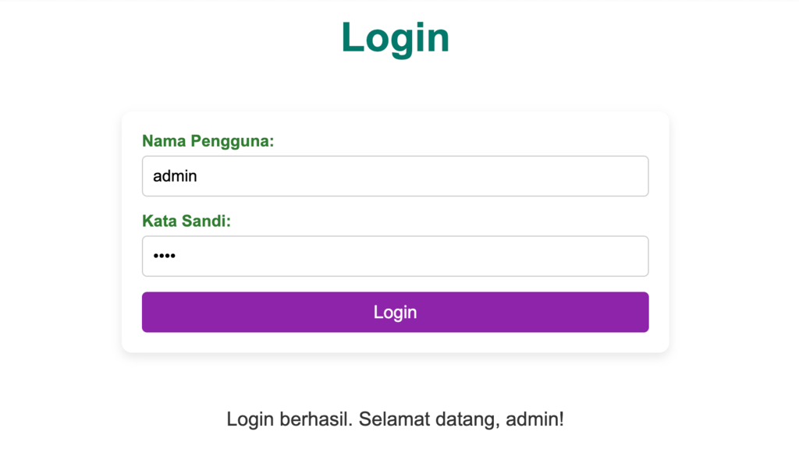This screenshot has width=799, height=449.
Task: Click the Kata Sandi label
Action: pyautogui.click(x=186, y=221)
